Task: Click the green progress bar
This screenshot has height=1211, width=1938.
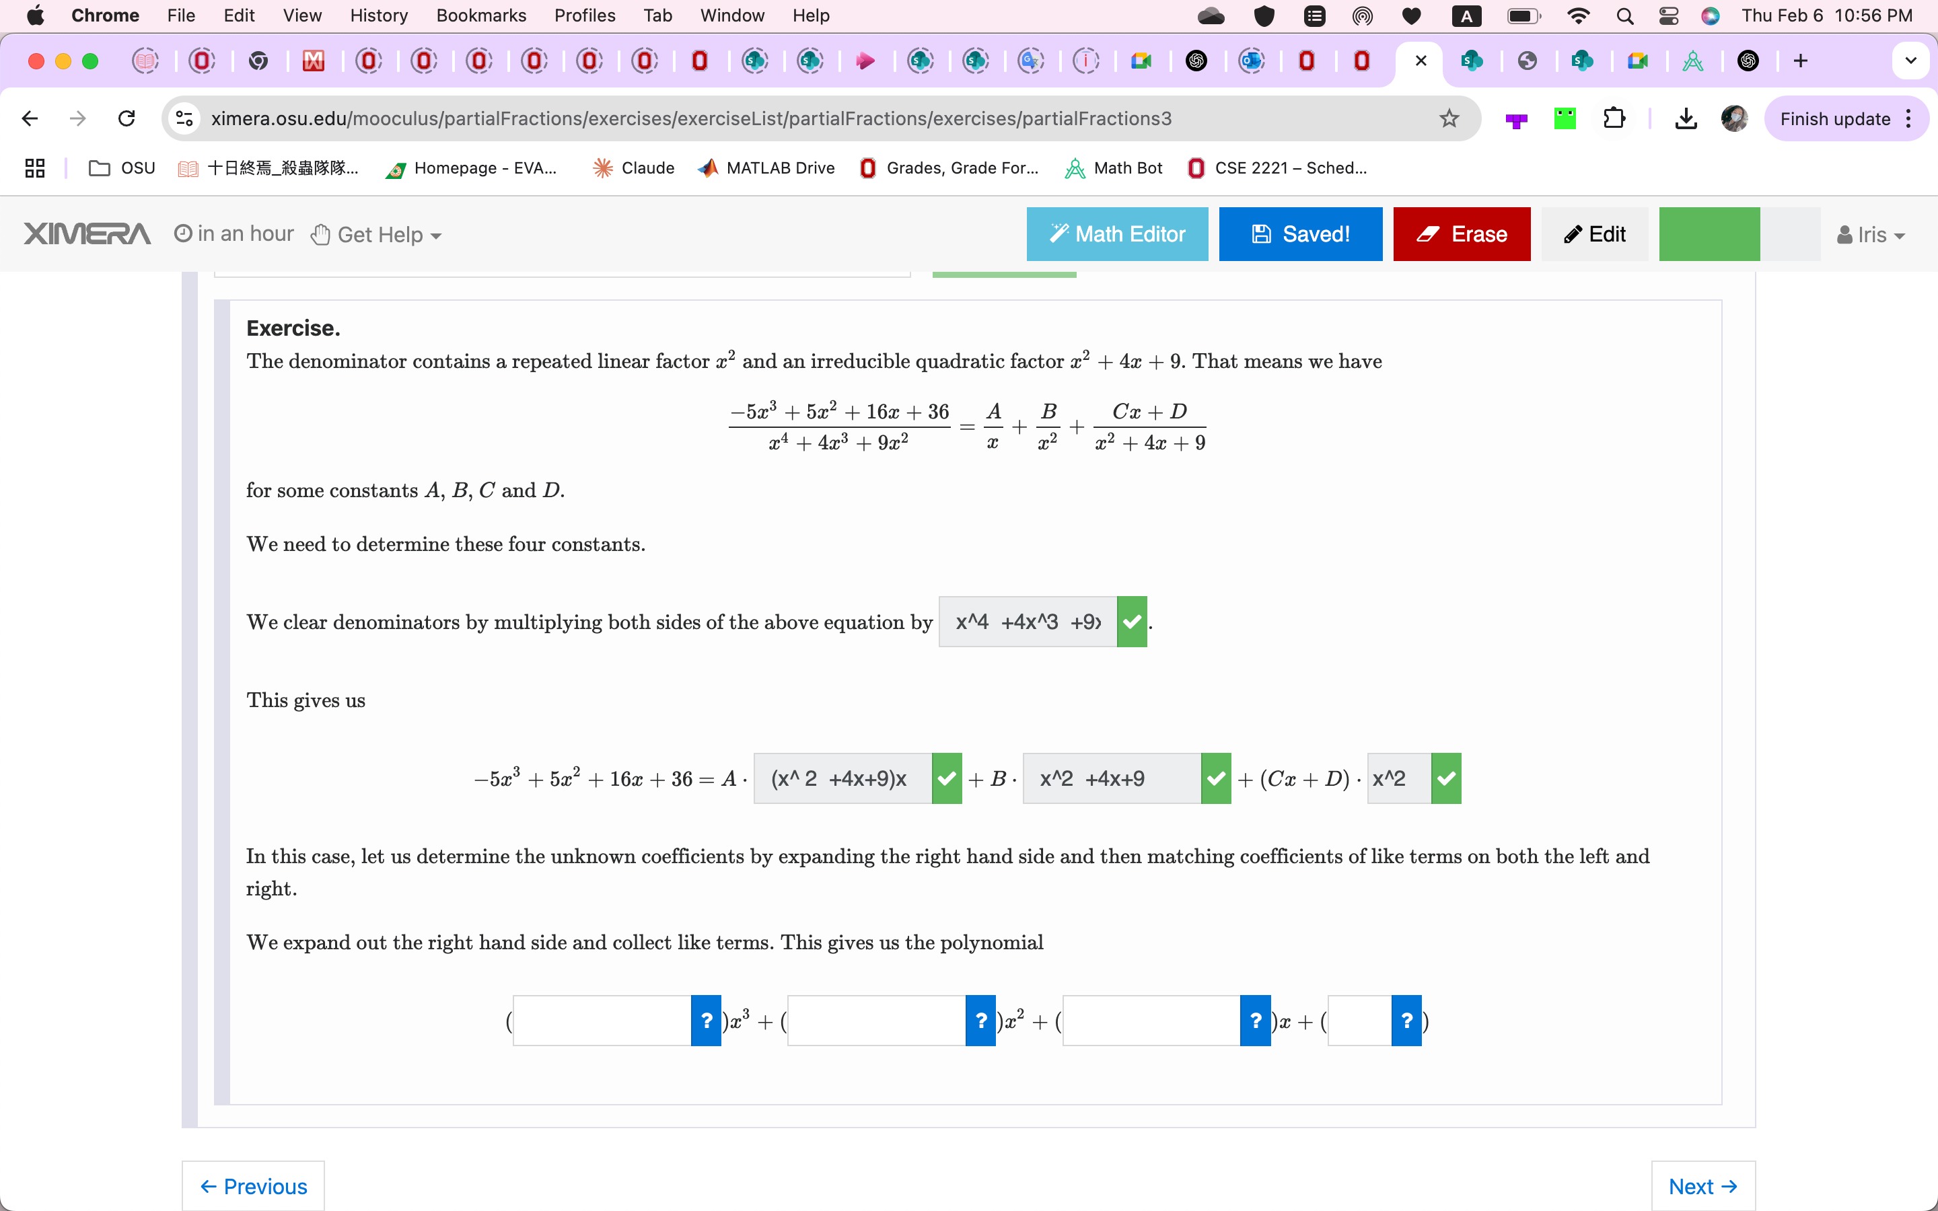Action: click(1709, 234)
